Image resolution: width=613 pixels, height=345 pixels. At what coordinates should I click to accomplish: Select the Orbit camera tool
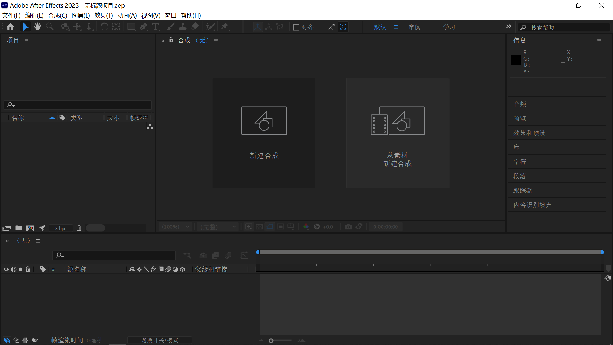pyautogui.click(x=65, y=27)
